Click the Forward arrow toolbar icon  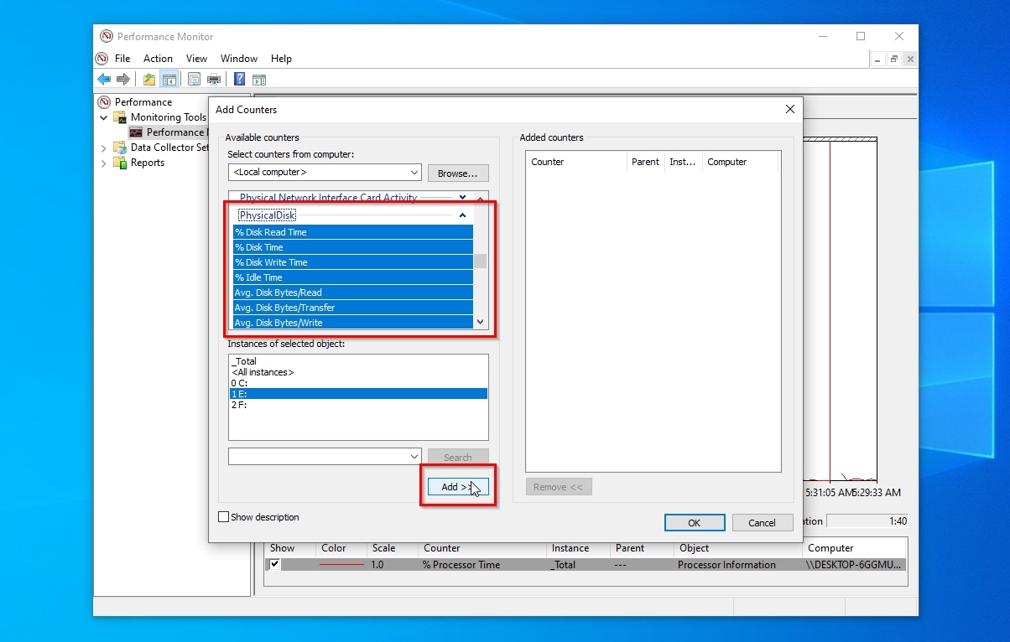click(x=123, y=80)
